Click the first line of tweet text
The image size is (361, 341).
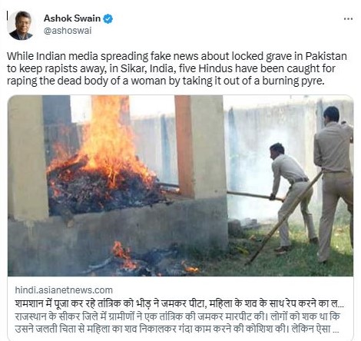coord(177,56)
